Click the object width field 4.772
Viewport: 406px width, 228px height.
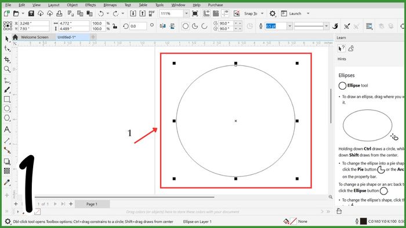pyautogui.click(x=74, y=23)
